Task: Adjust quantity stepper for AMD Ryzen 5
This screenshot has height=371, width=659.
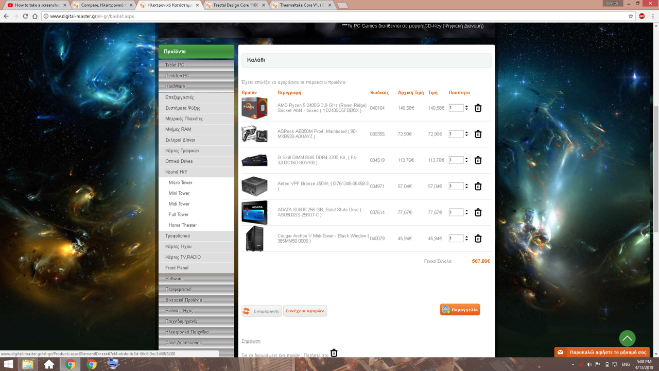Action: click(x=466, y=108)
